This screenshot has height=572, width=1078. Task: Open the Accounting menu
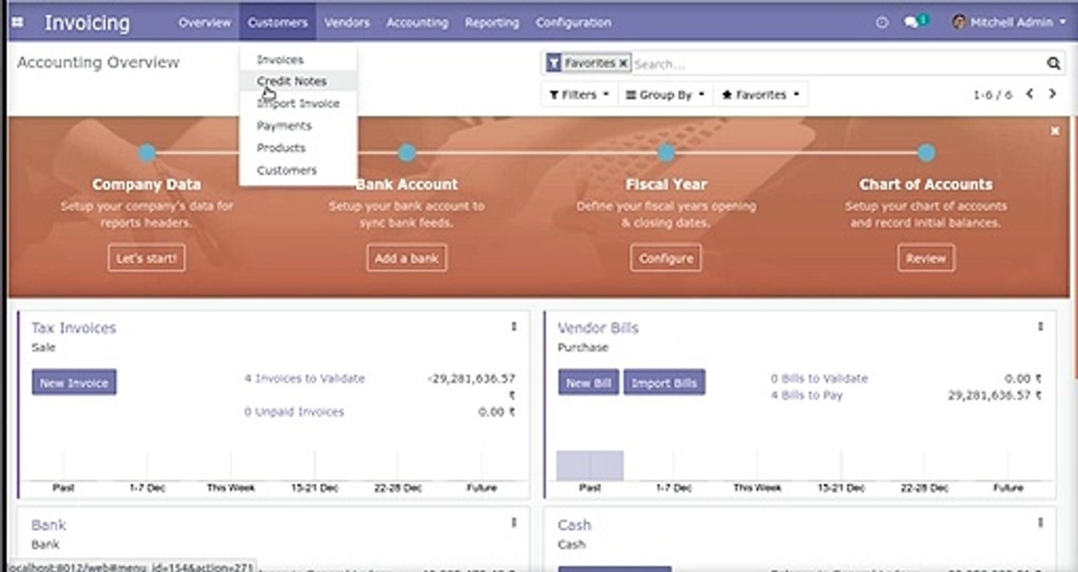coord(417,22)
